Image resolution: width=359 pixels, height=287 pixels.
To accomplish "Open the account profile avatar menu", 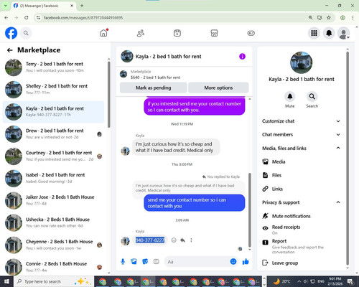I will click(344, 33).
